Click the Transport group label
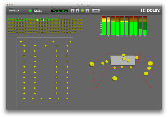 click(75, 8)
